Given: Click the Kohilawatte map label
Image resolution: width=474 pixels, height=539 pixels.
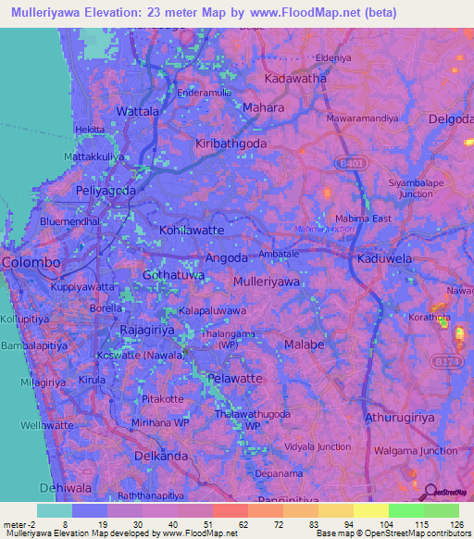Looking at the screenshot, I should tap(192, 230).
